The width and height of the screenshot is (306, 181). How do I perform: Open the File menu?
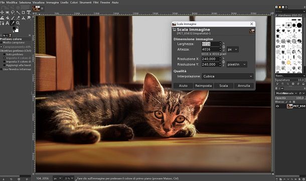tap(3, 3)
